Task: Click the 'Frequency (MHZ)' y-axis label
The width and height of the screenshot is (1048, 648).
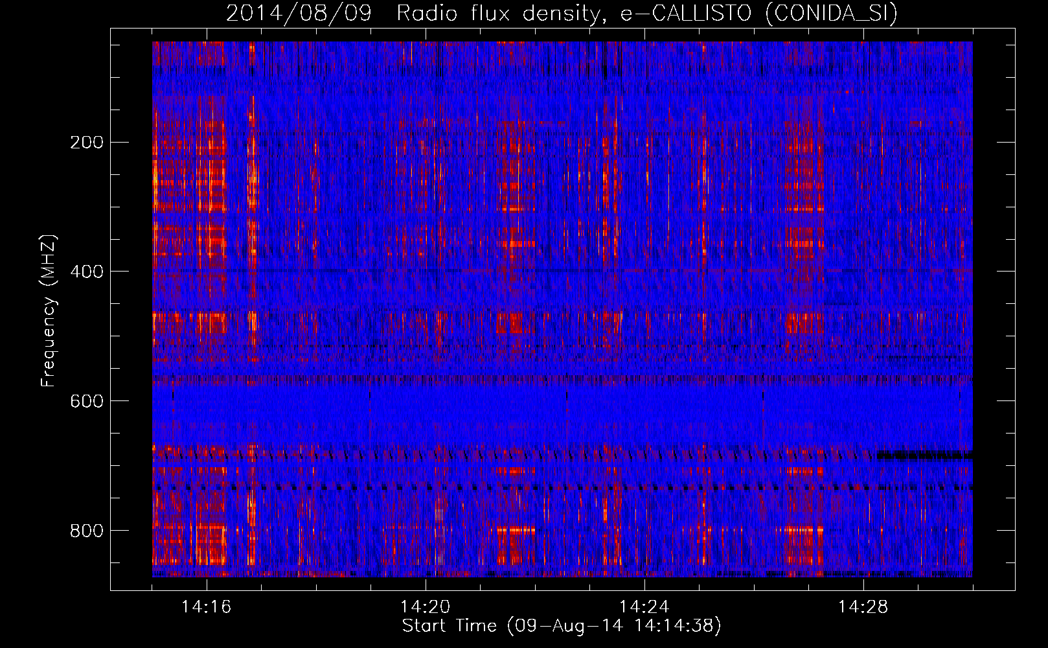Action: [49, 310]
